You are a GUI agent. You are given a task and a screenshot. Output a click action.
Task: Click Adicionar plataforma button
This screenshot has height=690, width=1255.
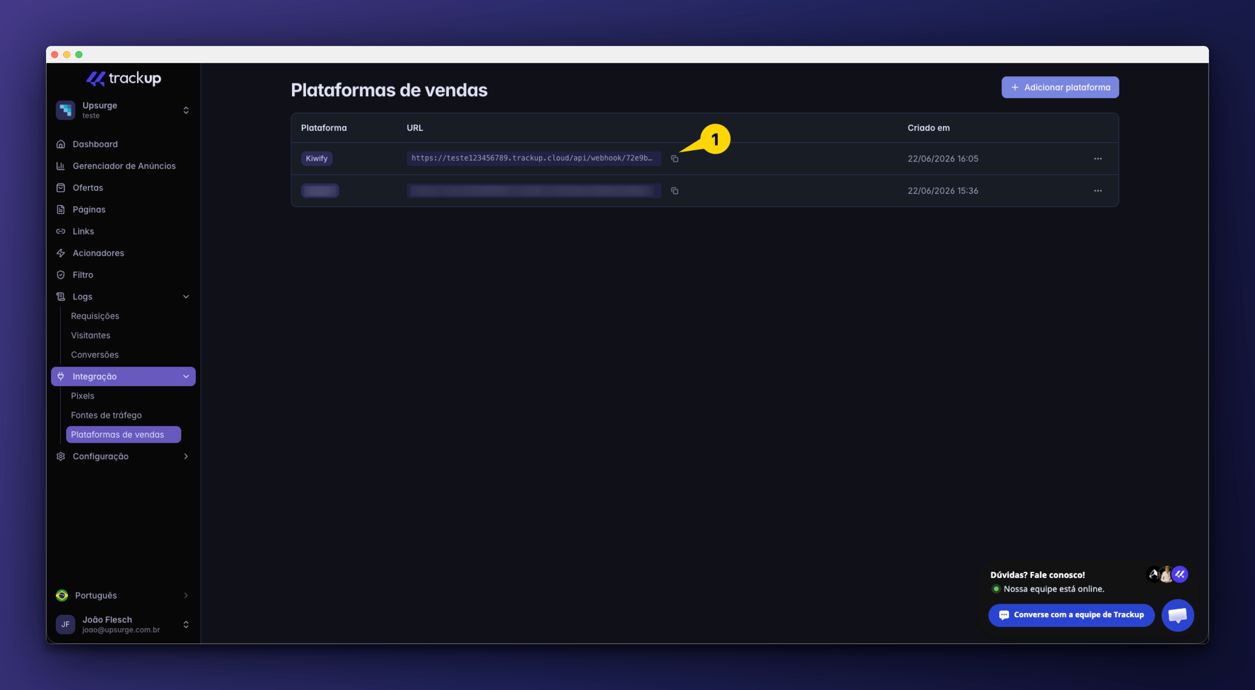1060,88
